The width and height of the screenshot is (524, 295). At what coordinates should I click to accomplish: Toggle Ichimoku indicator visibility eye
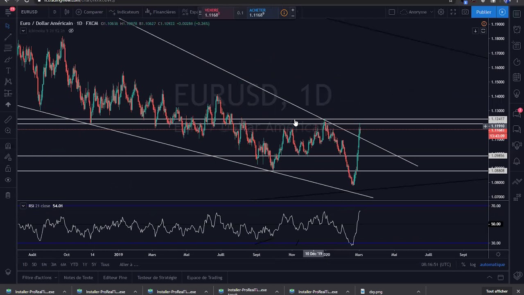pyautogui.click(x=71, y=31)
